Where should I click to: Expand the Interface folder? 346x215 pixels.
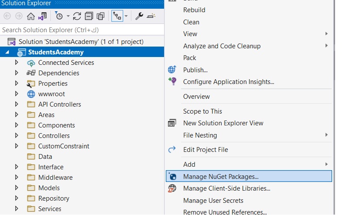(x=17, y=167)
